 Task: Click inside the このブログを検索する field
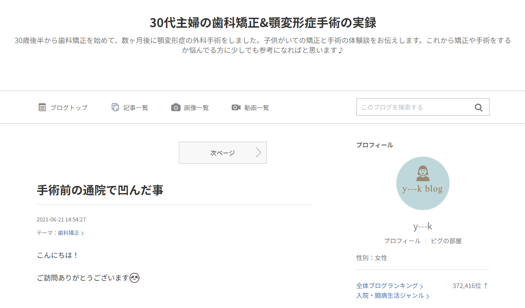click(413, 107)
